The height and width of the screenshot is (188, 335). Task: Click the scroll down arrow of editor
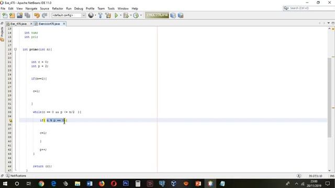[x=329, y=170]
